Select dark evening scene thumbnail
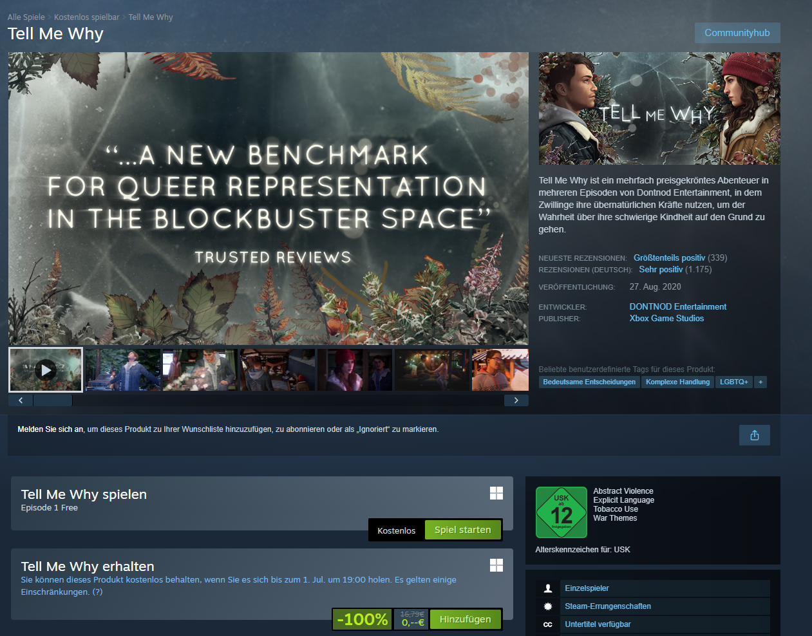Screen dimensions: 812x636 (432, 370)
